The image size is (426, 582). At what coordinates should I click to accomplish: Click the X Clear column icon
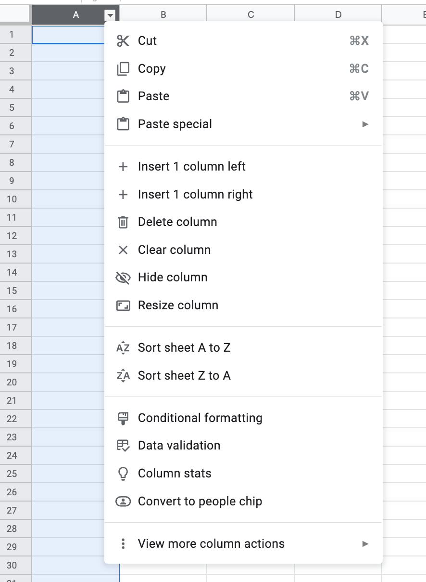click(123, 250)
